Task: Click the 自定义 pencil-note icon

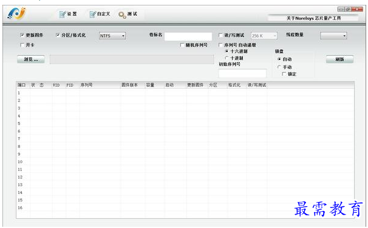Action: pos(93,15)
